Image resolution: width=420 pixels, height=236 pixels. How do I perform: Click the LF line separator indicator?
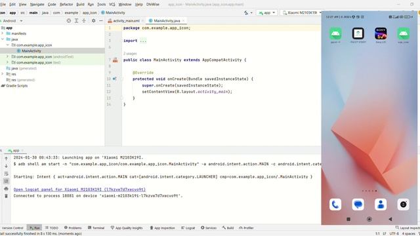click(x=385, y=233)
